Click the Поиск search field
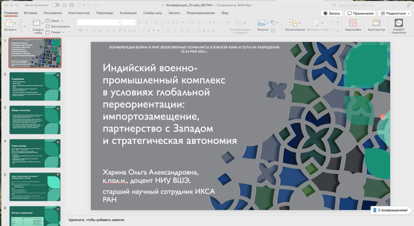The height and width of the screenshot is (226, 414). (x=367, y=5)
